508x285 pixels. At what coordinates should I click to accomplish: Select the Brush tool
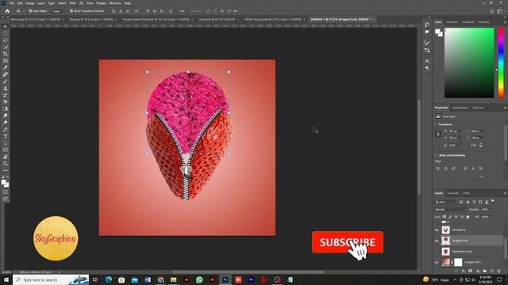[x=6, y=82]
